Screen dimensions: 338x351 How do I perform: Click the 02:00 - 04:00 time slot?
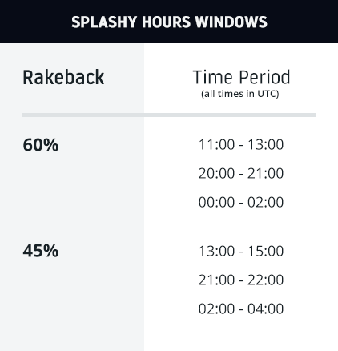pyautogui.click(x=241, y=309)
